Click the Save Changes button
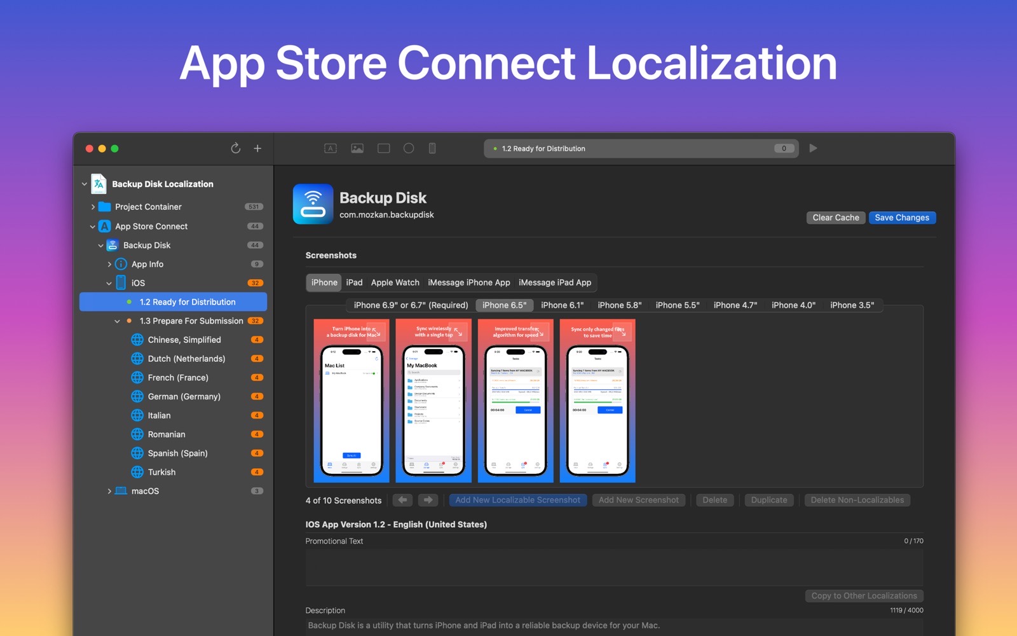1017x636 pixels. point(902,218)
